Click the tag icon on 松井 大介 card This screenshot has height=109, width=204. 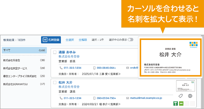[x=181, y=96]
